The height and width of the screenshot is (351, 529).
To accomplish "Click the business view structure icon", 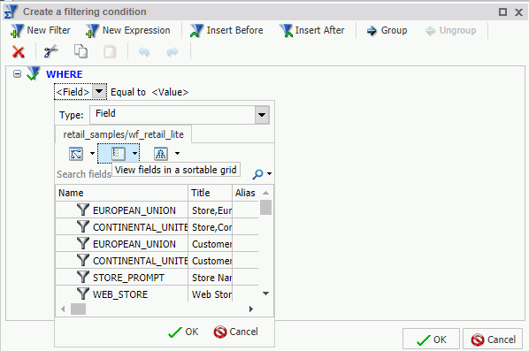I will [76, 154].
